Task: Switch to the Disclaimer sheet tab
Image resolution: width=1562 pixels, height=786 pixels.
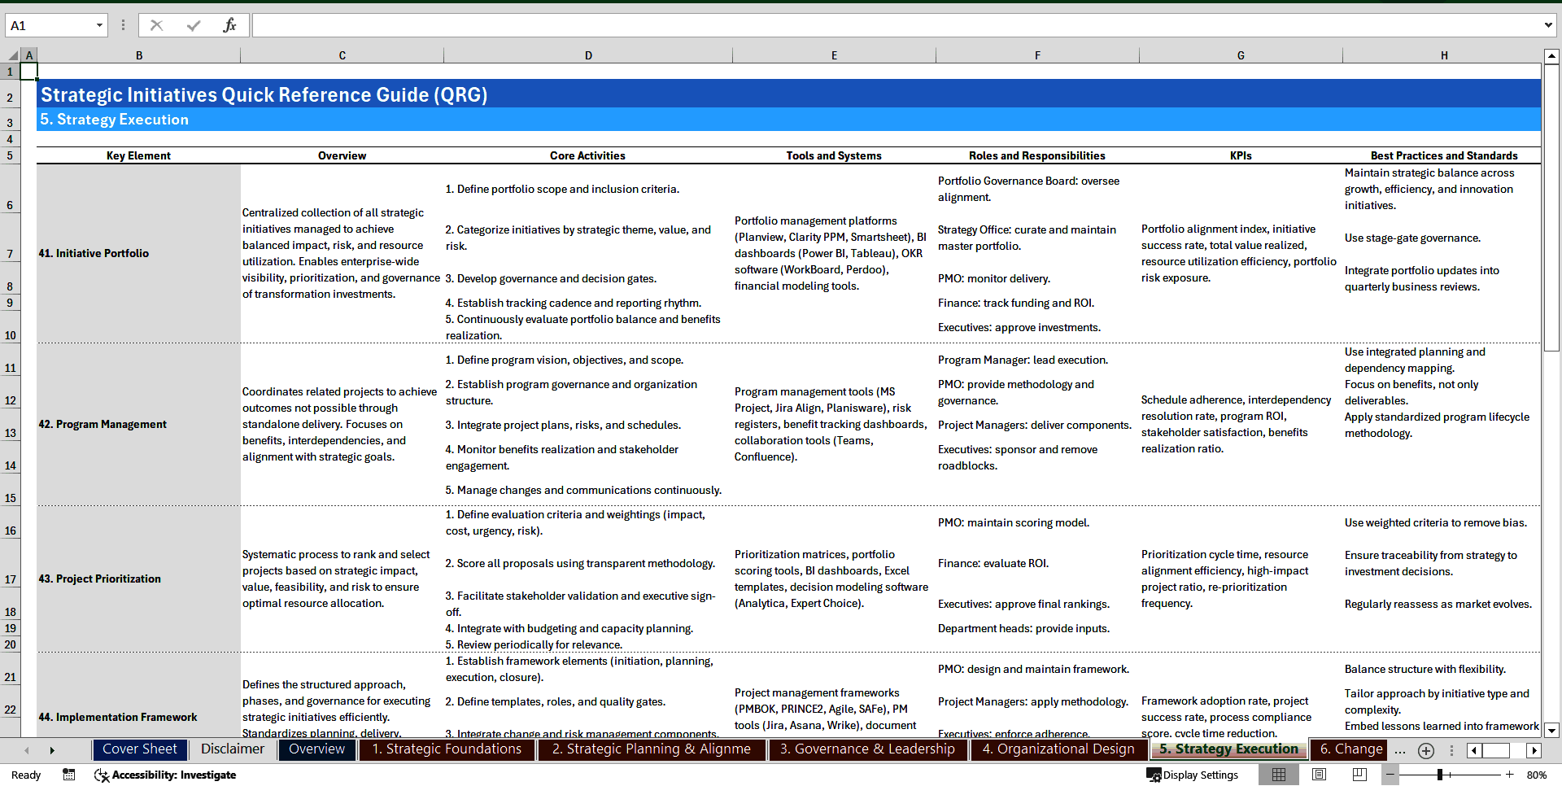Action: (x=232, y=749)
